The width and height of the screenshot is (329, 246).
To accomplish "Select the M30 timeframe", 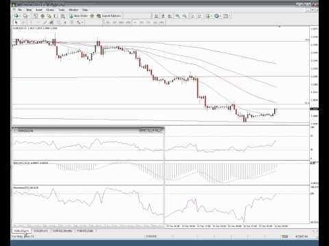I will coord(128,23).
